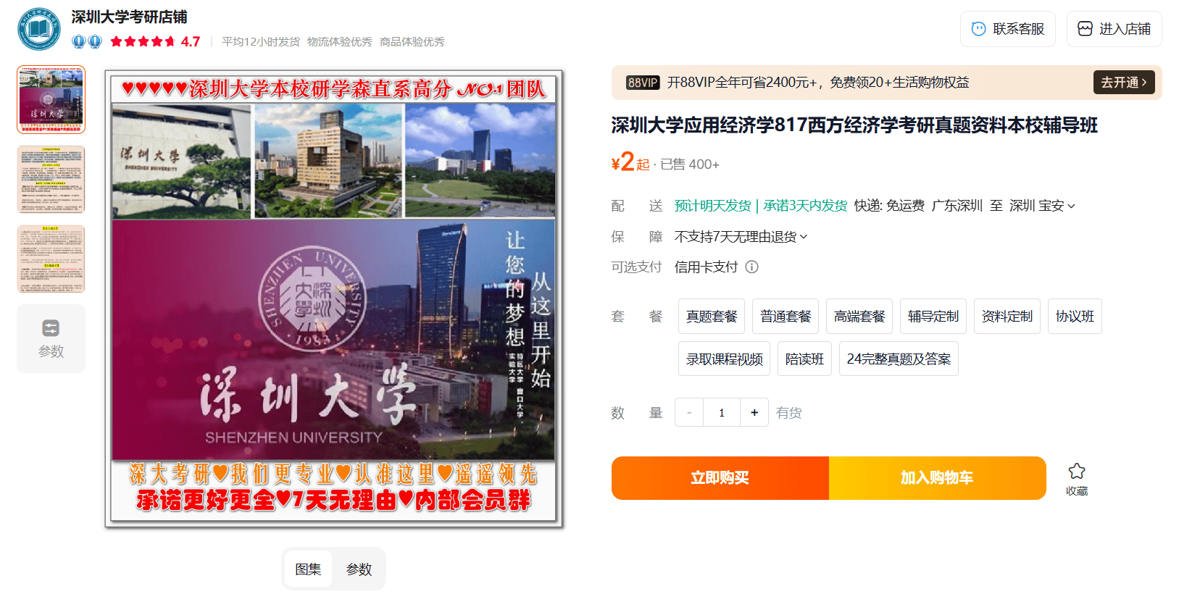Click the 参数 sidebar panel icon
The height and width of the screenshot is (602, 1179).
click(51, 328)
